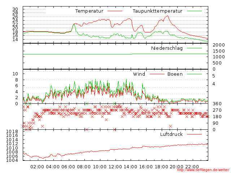Click the 2000 precipitation axis value
Screen dimensions: 231x173
219,45
